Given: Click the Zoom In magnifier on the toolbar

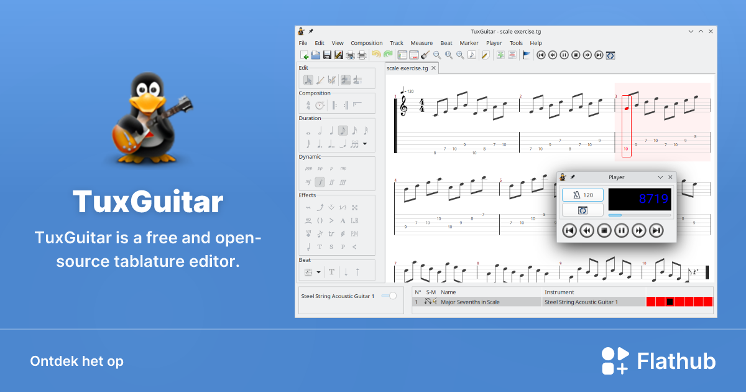Looking at the screenshot, I should point(459,54).
